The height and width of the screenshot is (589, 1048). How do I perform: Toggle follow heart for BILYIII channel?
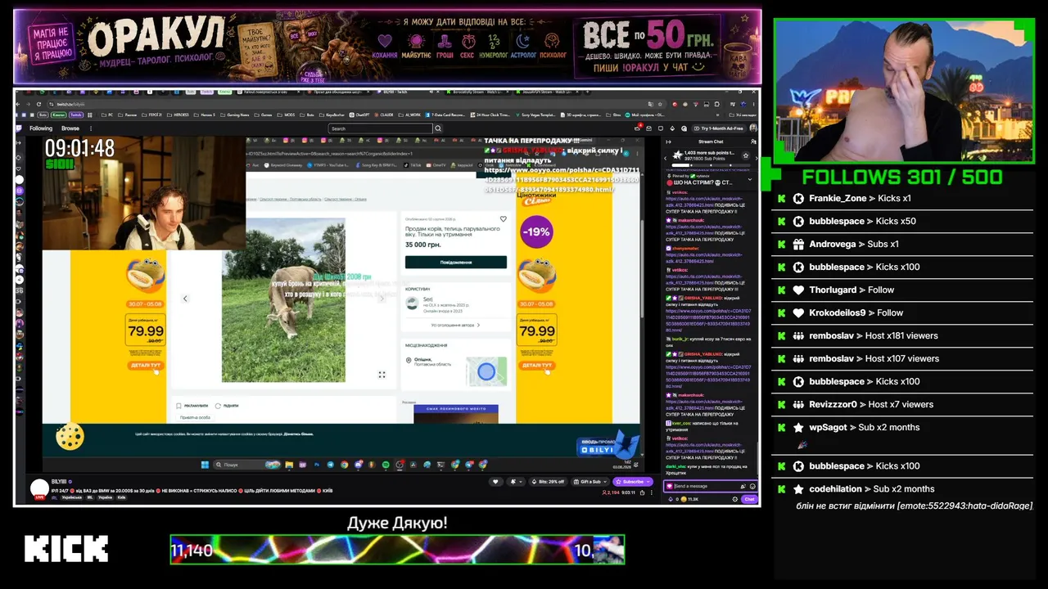(x=495, y=482)
